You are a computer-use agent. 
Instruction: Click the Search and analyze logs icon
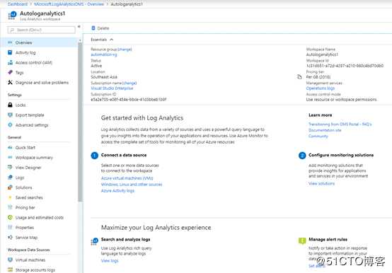(x=95, y=242)
